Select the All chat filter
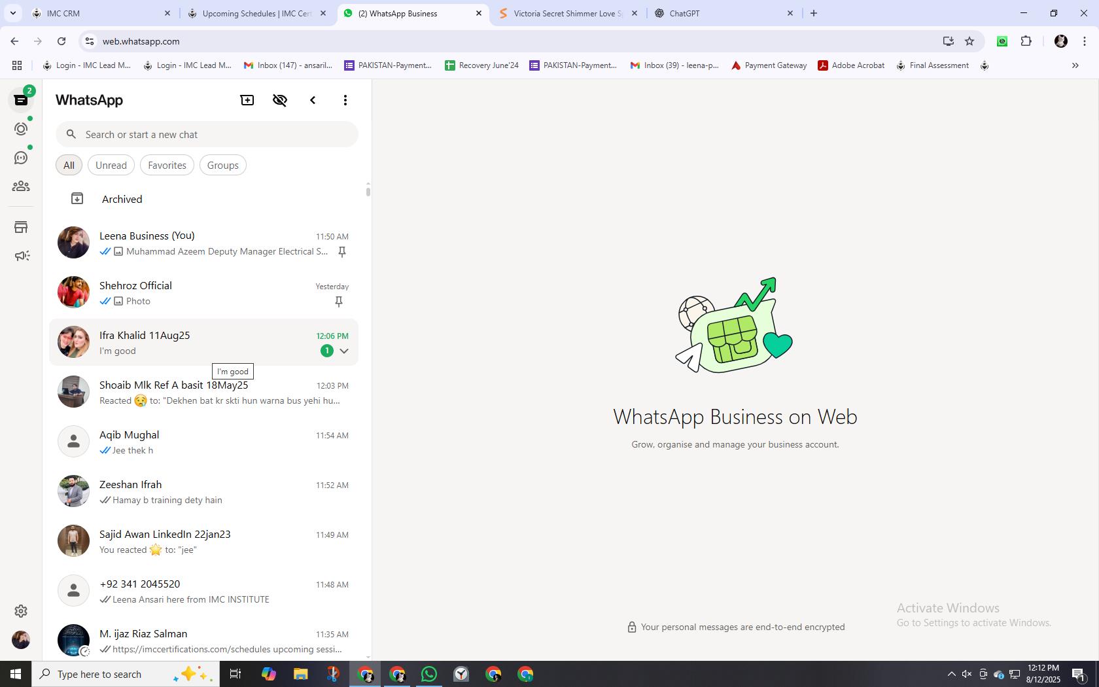The image size is (1099, 687). (x=69, y=165)
